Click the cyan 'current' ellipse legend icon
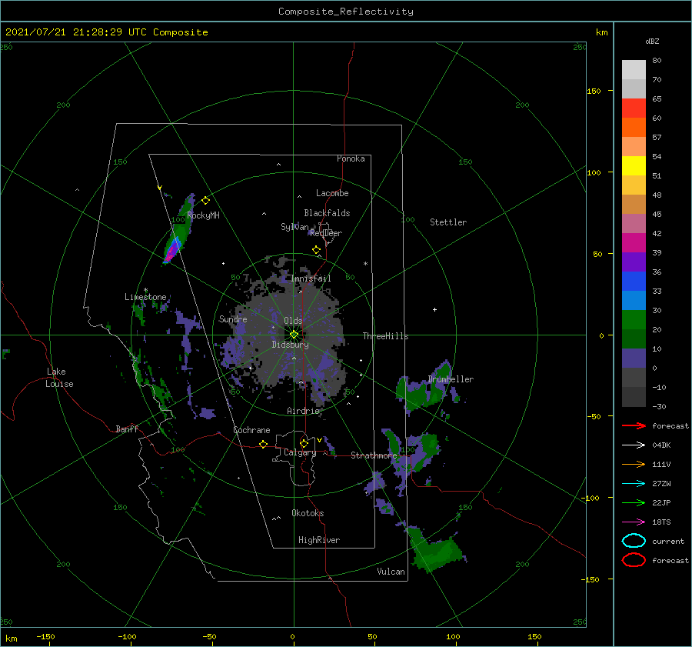Viewport: 692px width, 647px height. [634, 541]
